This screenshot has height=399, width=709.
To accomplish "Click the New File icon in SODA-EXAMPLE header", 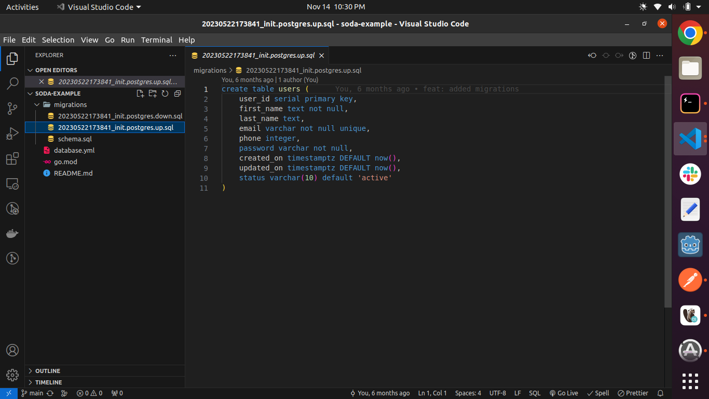I will point(140,94).
